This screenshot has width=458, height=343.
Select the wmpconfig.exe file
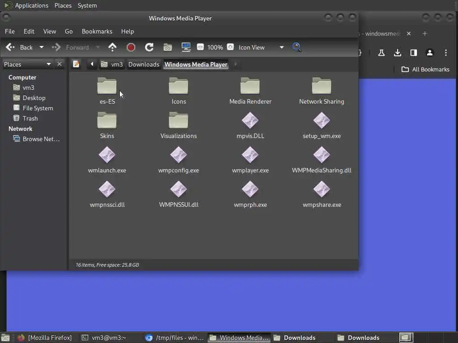point(178,159)
